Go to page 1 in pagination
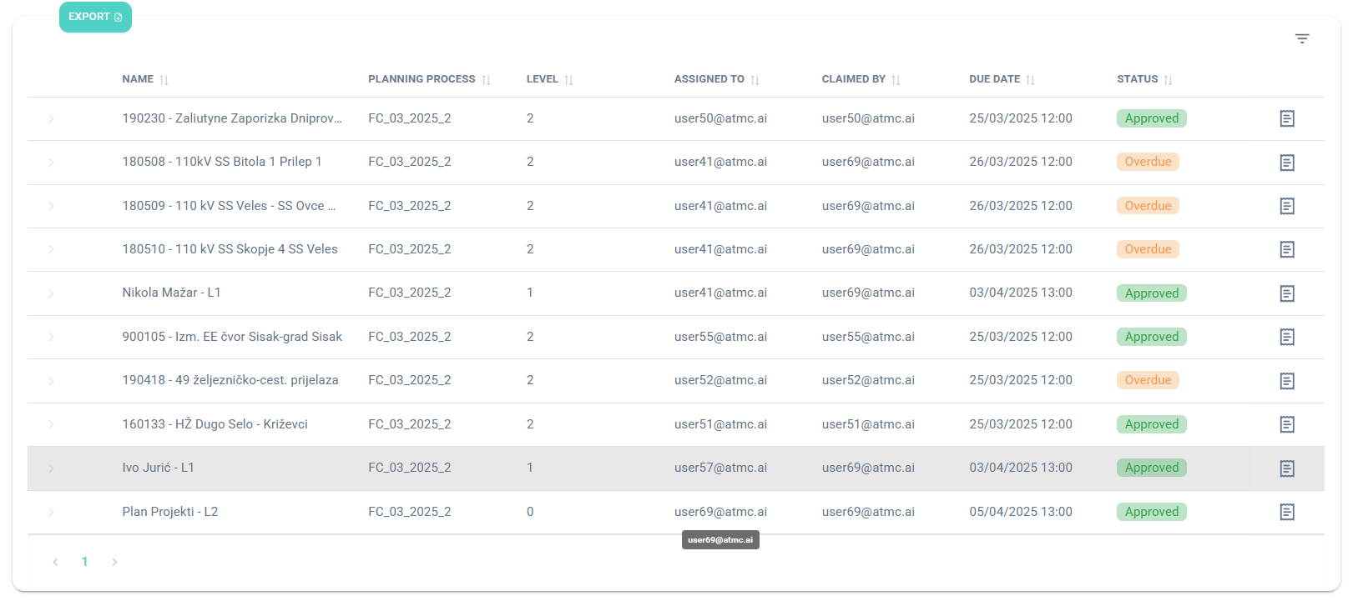 pyautogui.click(x=84, y=562)
